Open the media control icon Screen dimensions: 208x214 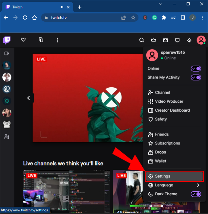click(x=173, y=17)
